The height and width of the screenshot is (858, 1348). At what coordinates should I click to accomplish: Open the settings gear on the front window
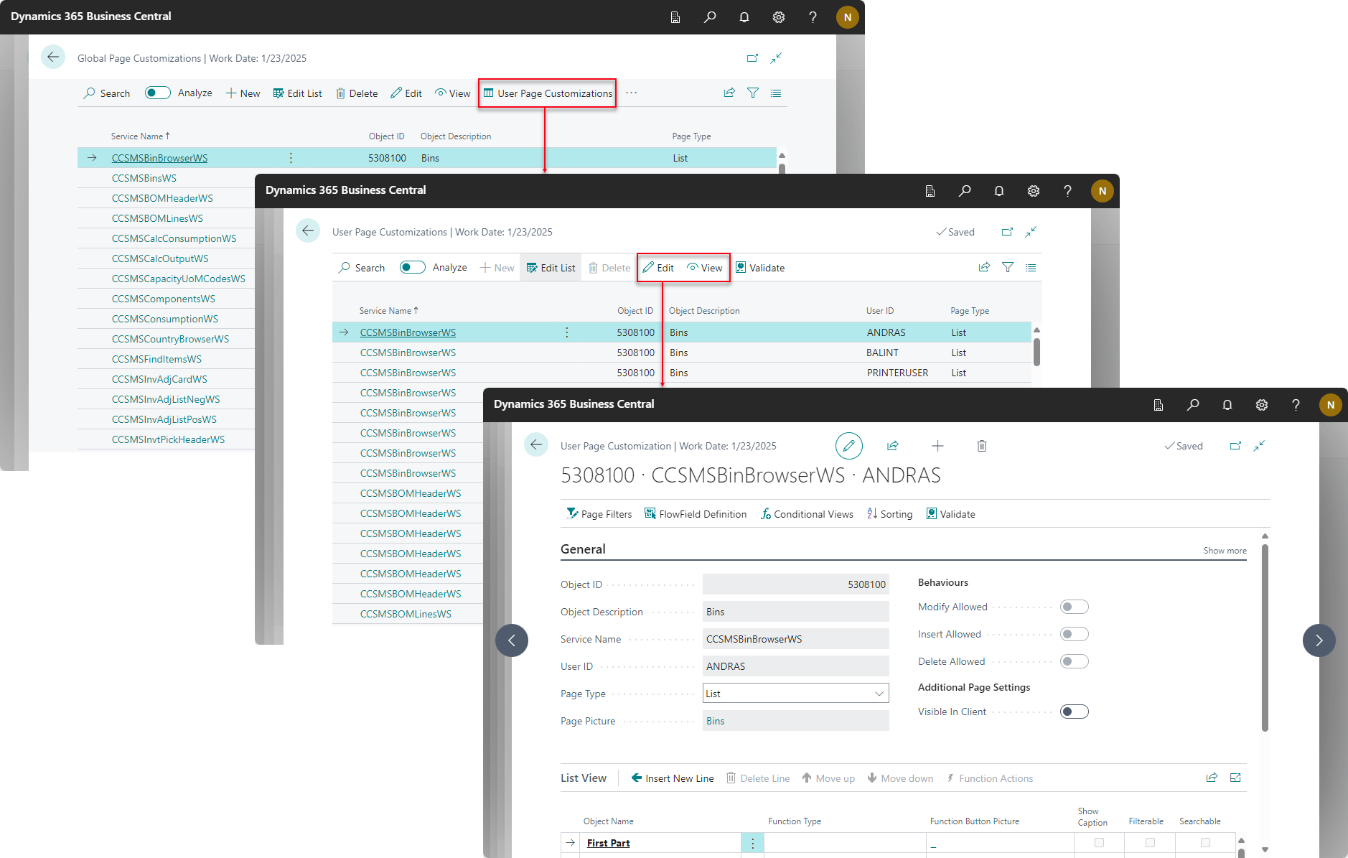click(1261, 404)
